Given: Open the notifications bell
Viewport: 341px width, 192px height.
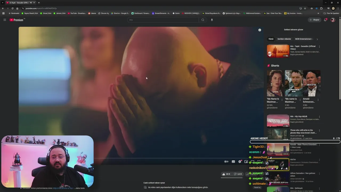Looking at the screenshot, I should (x=325, y=20).
